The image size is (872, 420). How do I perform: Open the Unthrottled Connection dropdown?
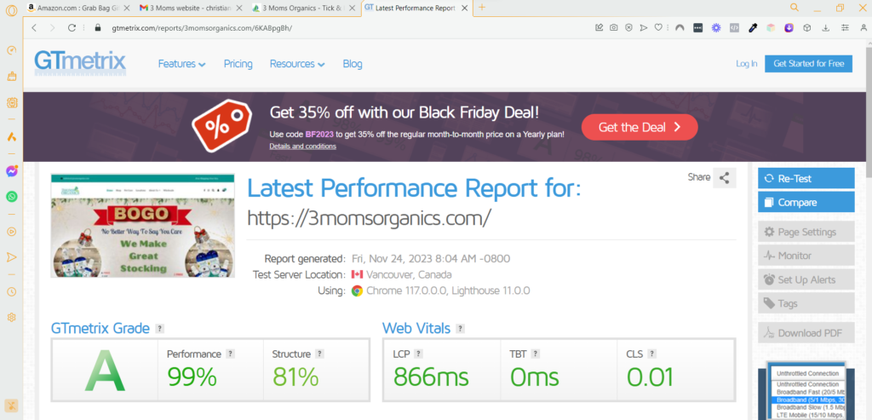tap(806, 373)
